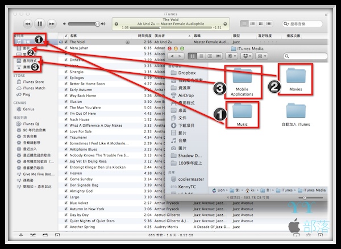Image resolution: width=341 pixels, height=249 pixels.
Task: Select coolermaster shared computer in Finder
Action: point(188,179)
